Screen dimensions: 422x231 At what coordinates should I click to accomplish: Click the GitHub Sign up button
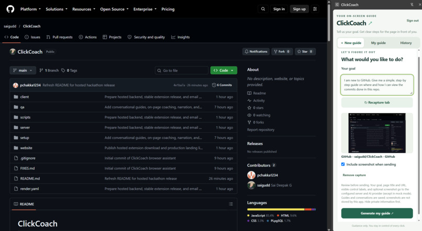pos(299,9)
